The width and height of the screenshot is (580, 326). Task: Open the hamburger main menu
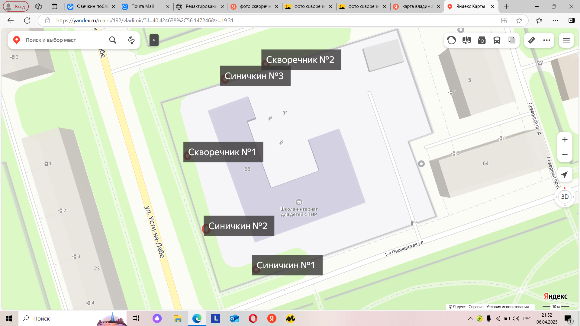[566, 40]
